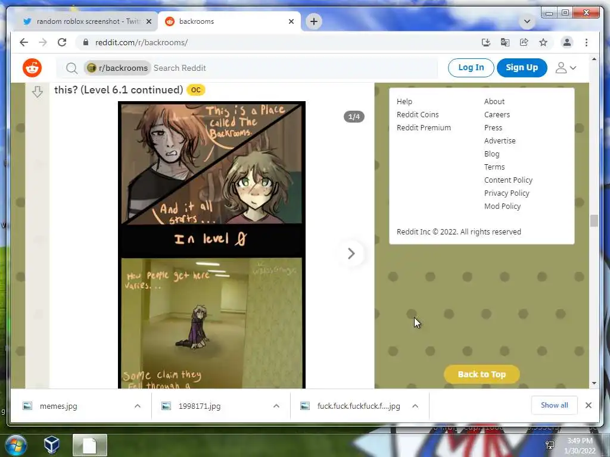Click the blank document taskbar item

[x=90, y=445]
